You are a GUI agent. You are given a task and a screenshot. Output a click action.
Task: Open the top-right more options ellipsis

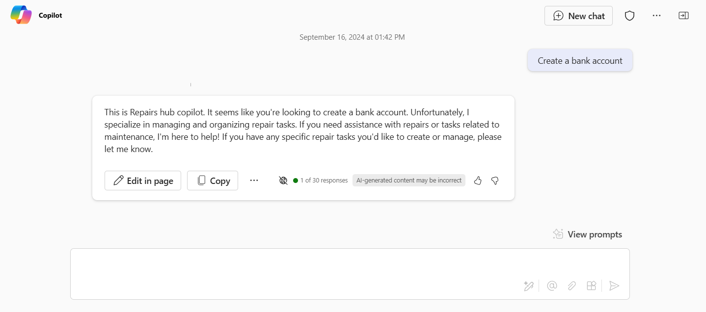[656, 16]
